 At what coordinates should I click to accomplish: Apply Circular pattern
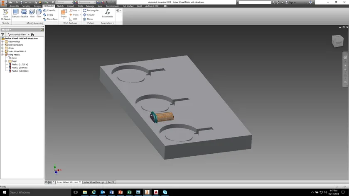tap(89, 15)
